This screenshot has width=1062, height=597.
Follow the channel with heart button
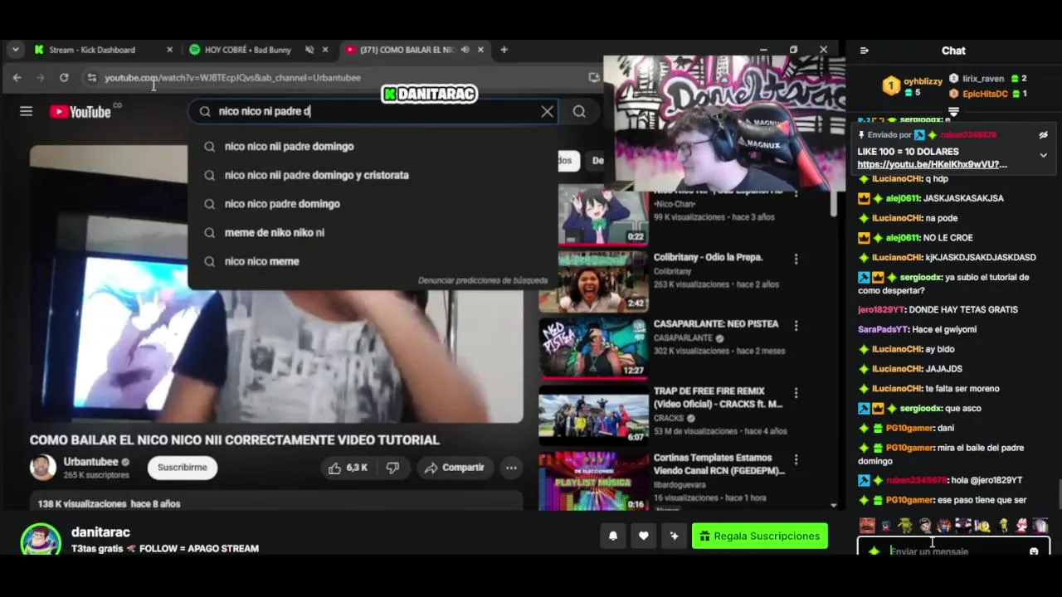644,536
